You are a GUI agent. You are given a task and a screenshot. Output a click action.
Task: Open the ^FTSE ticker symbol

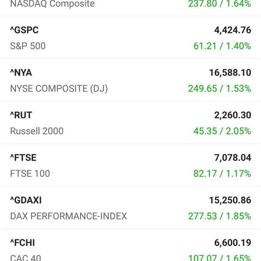click(x=23, y=157)
